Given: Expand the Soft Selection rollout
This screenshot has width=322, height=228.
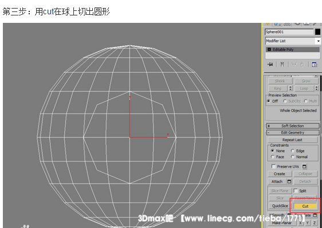Looking at the screenshot, I should coord(292,126).
